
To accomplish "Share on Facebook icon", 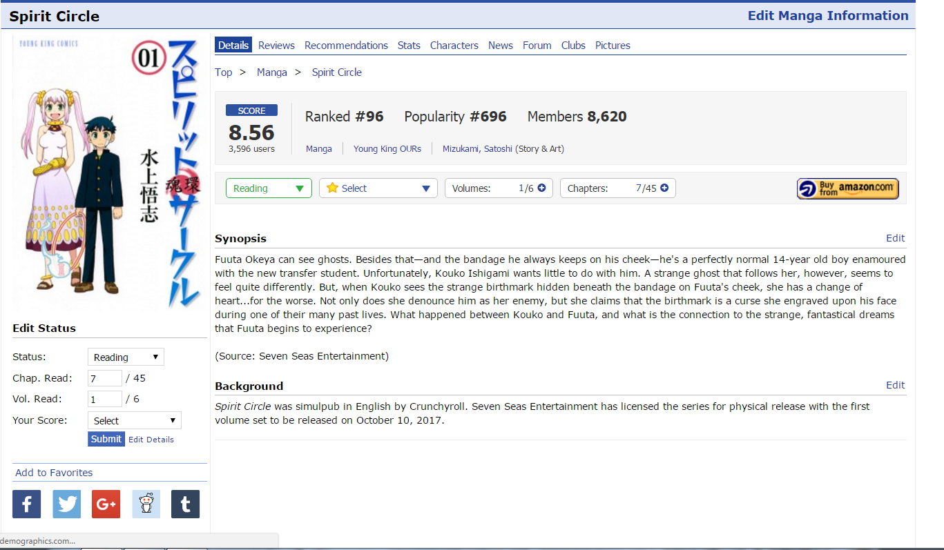I will coord(26,504).
